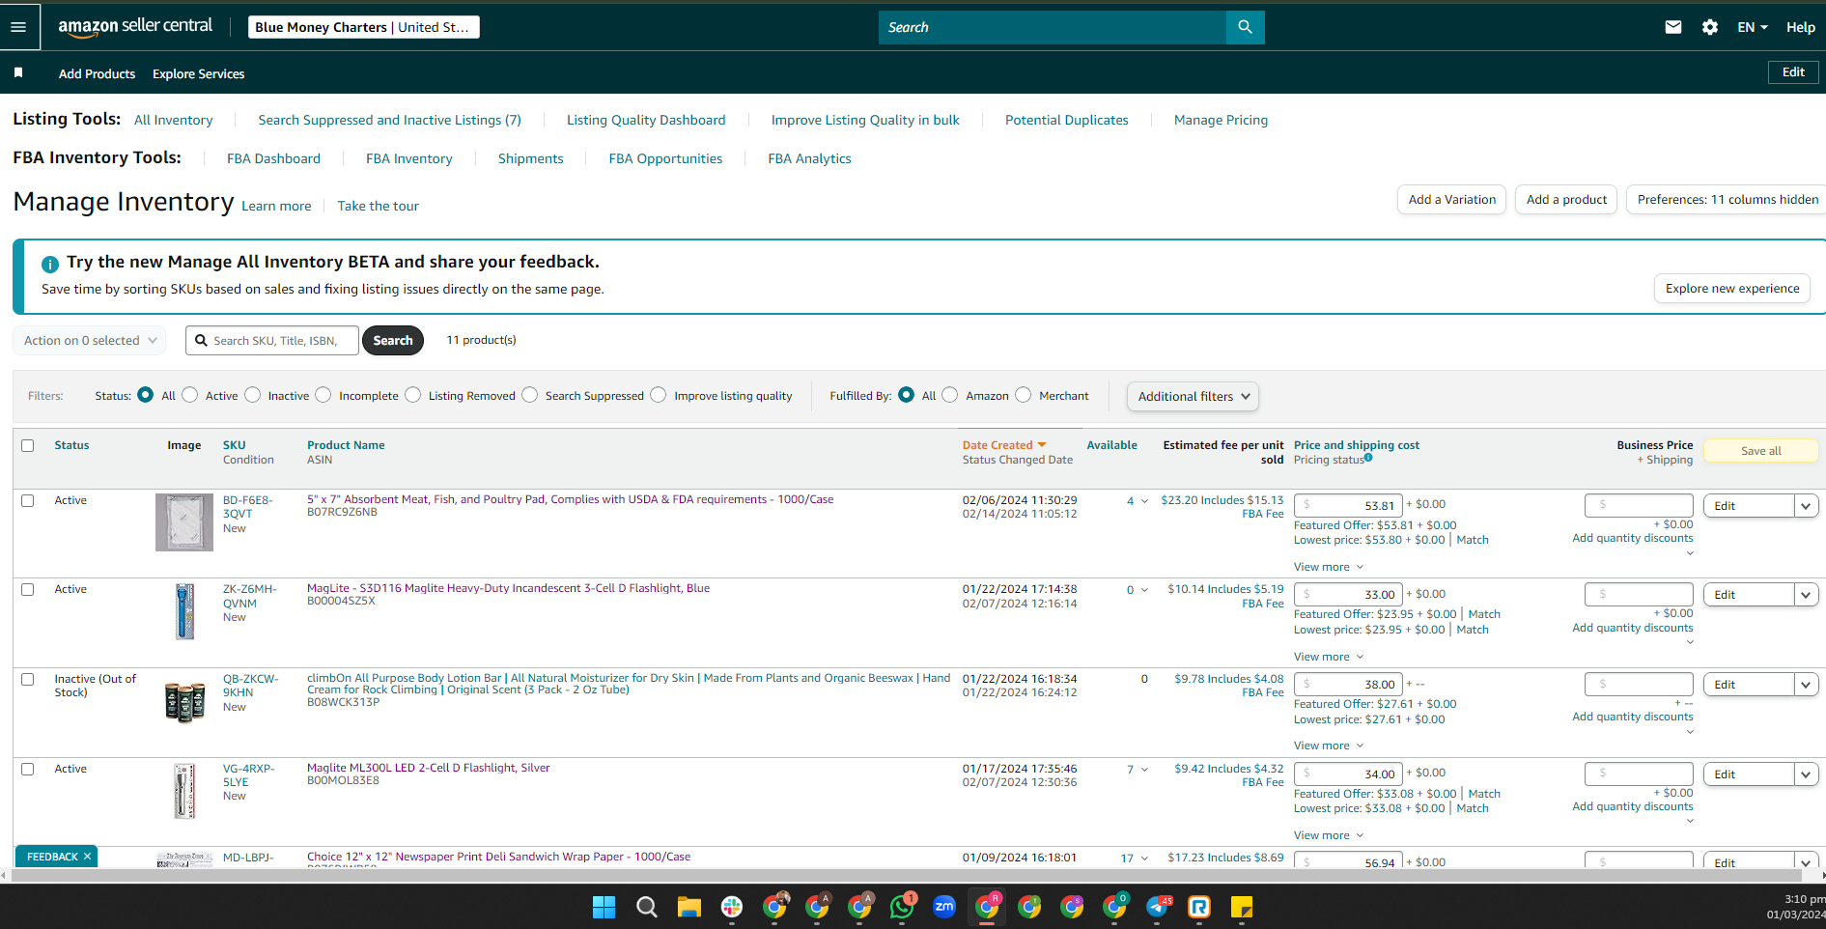
Task: Filter Fulfilled By Amazon
Action: click(x=950, y=395)
